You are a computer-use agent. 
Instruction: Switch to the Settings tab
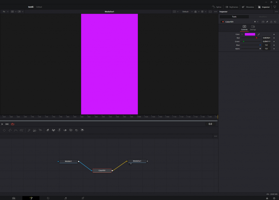[x=253, y=28]
